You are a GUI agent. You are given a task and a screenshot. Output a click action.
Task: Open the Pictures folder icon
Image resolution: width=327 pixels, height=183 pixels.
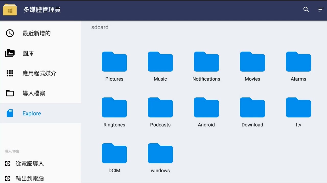point(114,62)
